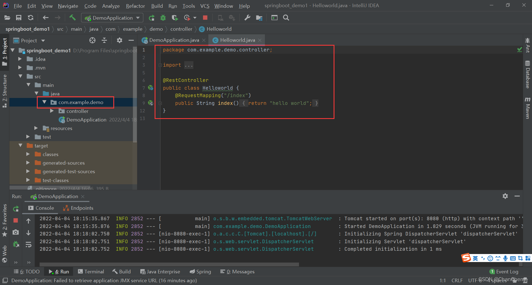Open the TODO tool window
The width and height of the screenshot is (532, 285).
(x=27, y=272)
